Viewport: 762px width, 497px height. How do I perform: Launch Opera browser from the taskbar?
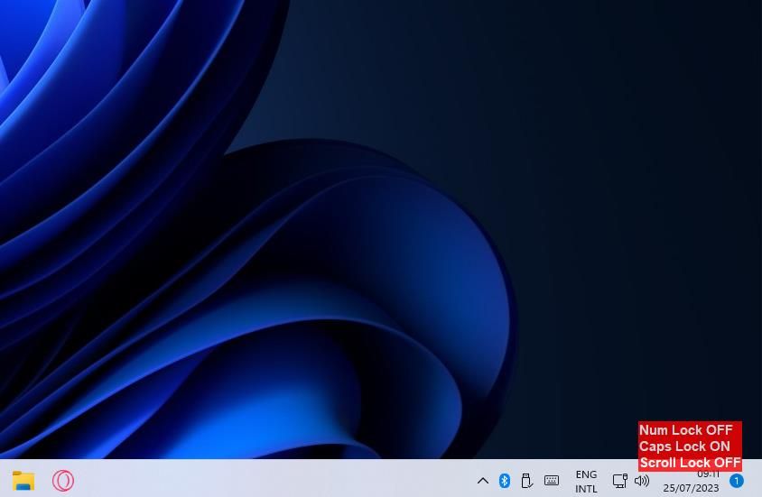[x=63, y=481]
